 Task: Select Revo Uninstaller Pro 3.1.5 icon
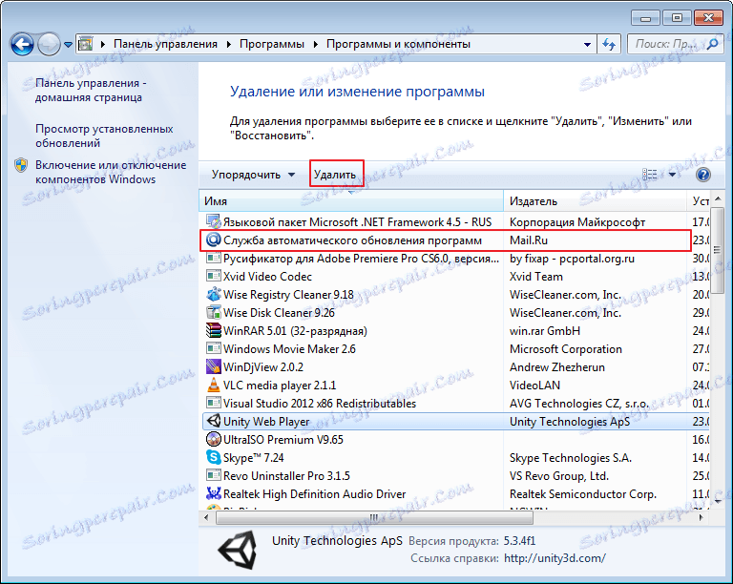[214, 475]
